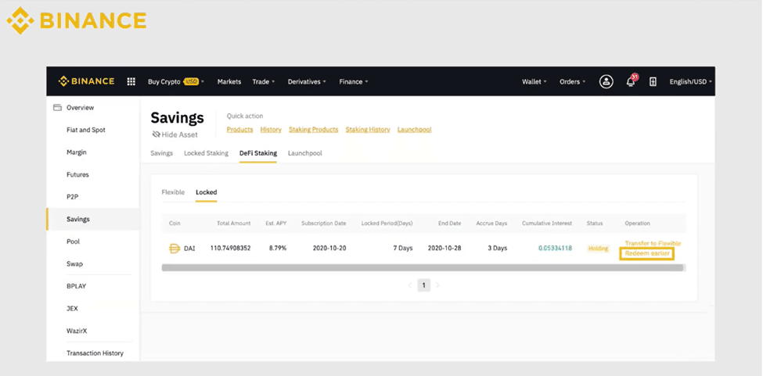The width and height of the screenshot is (763, 376).
Task: Expand the Wallet dropdown menu
Action: pyautogui.click(x=534, y=81)
